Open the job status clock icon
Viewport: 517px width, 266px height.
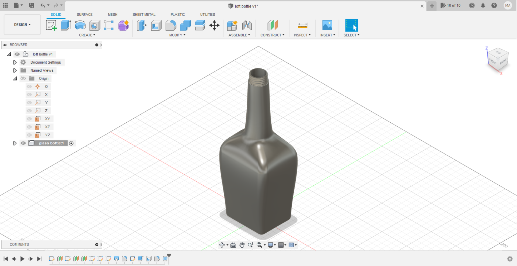click(472, 5)
